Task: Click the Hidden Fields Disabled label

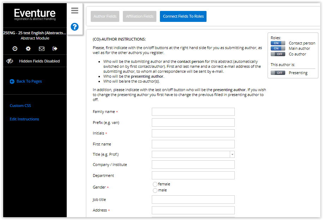Action: pos(39,61)
